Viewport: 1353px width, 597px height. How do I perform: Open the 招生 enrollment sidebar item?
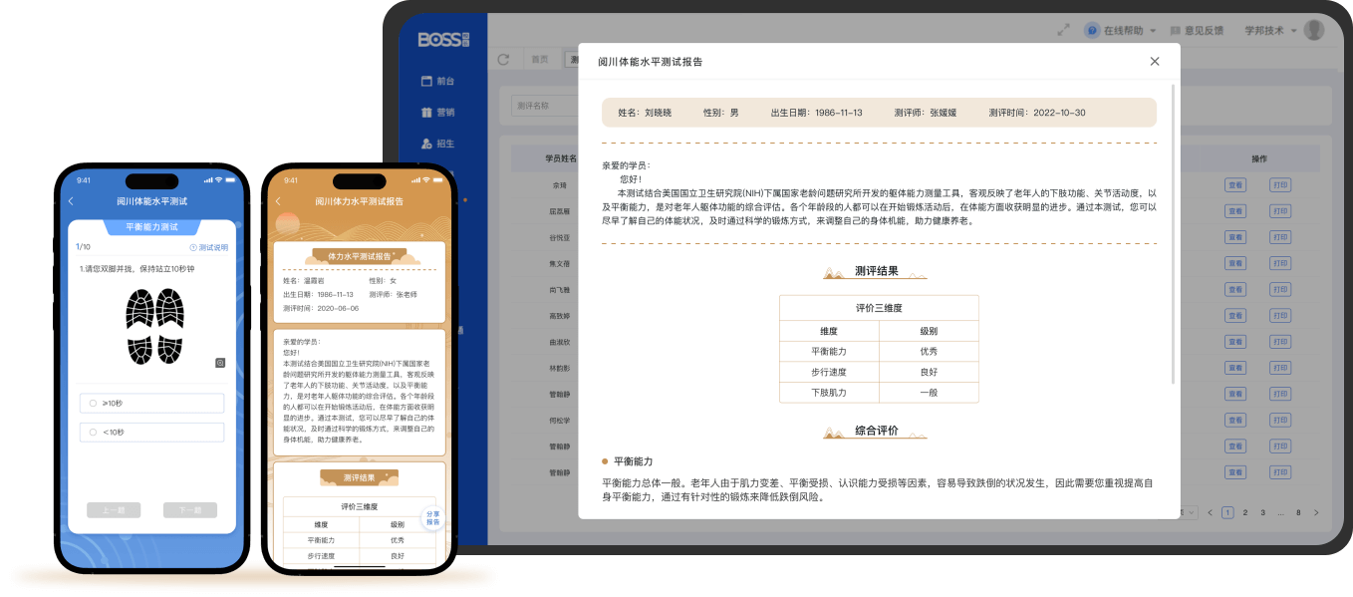pos(437,144)
